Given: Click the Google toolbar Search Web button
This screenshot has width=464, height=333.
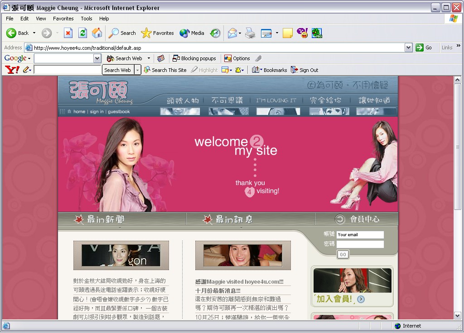Looking at the screenshot, I should click(x=125, y=58).
